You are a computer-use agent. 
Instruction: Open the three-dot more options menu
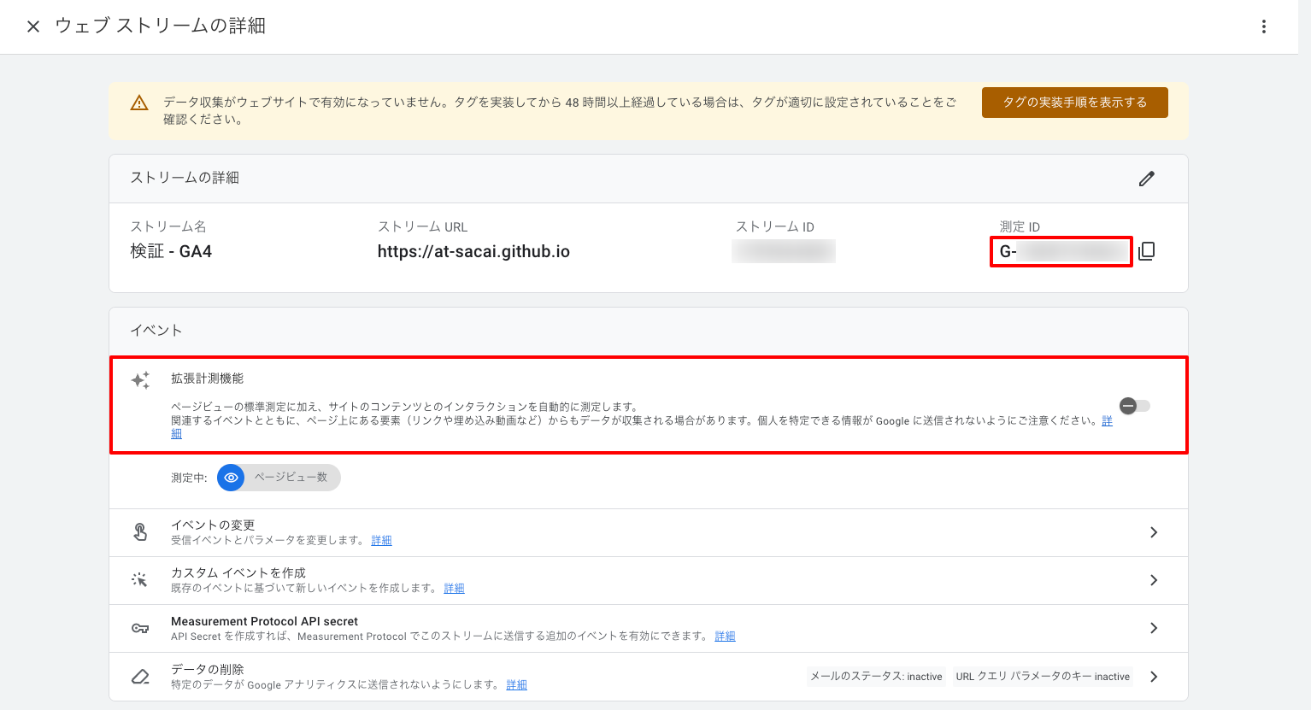pos(1264,26)
